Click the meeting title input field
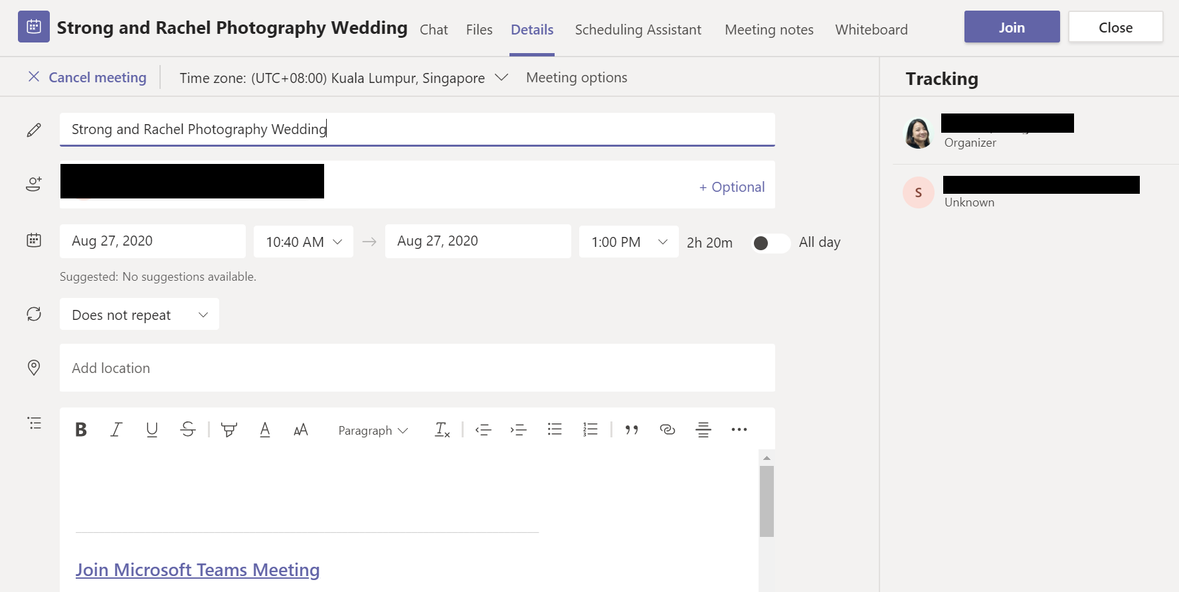 tap(417, 129)
